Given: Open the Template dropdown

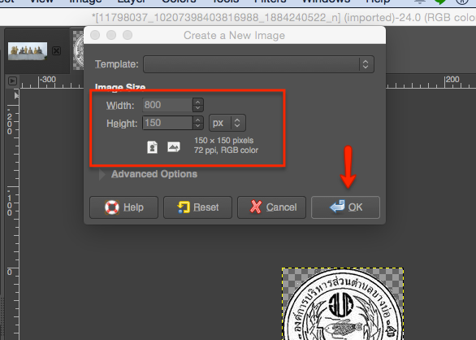Looking at the screenshot, I should click(x=258, y=64).
